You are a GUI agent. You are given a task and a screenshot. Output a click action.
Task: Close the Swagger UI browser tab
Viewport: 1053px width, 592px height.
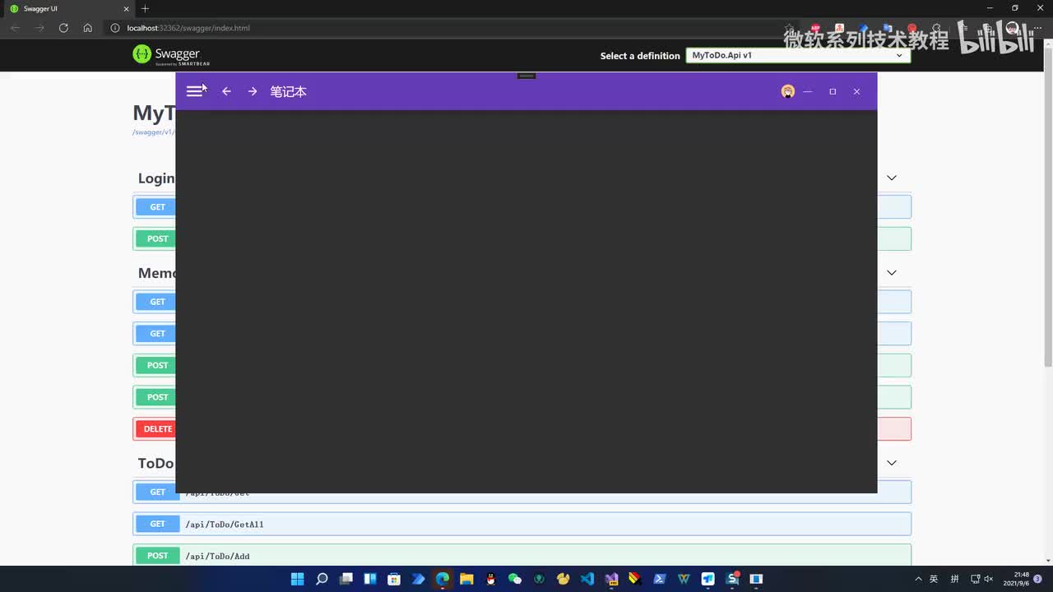coord(127,8)
